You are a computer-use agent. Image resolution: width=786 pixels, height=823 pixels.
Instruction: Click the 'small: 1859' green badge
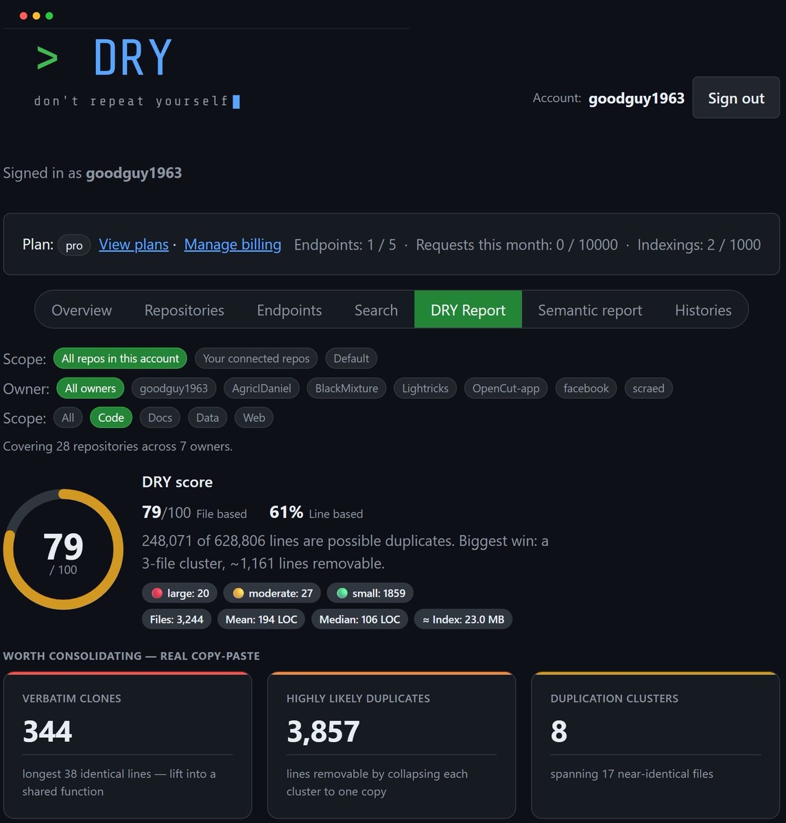[370, 593]
